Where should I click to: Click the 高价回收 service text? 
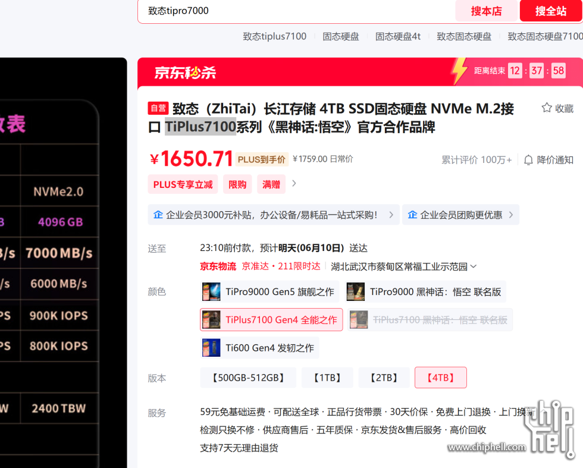468,430
